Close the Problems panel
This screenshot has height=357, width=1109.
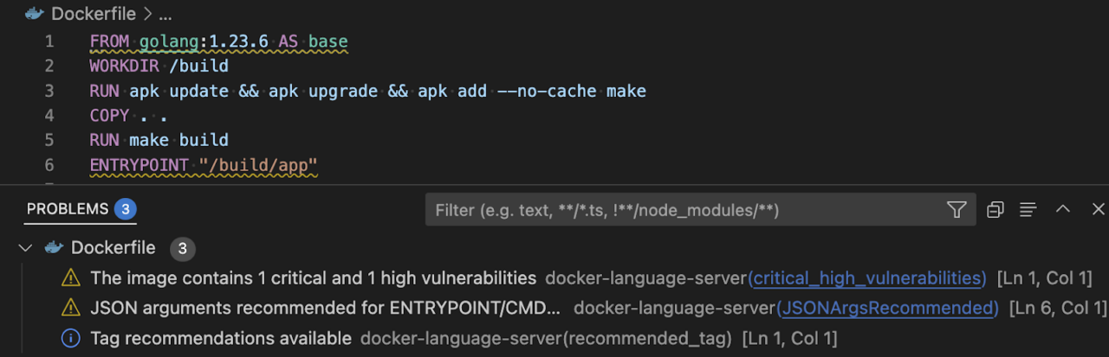tap(1098, 209)
